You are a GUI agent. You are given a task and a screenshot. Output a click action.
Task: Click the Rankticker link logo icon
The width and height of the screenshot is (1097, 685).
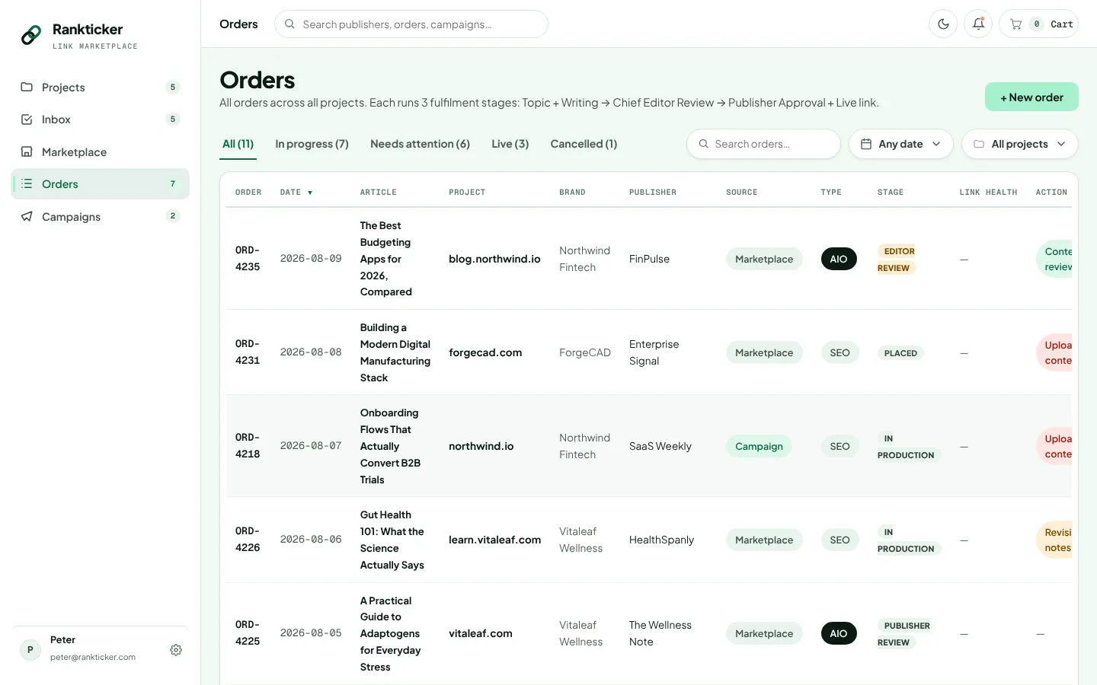tap(31, 35)
